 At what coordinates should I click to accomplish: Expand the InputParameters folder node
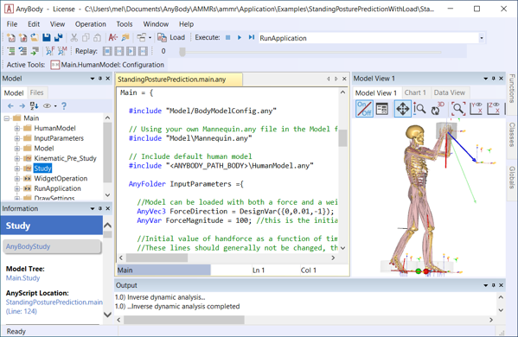tap(17, 138)
